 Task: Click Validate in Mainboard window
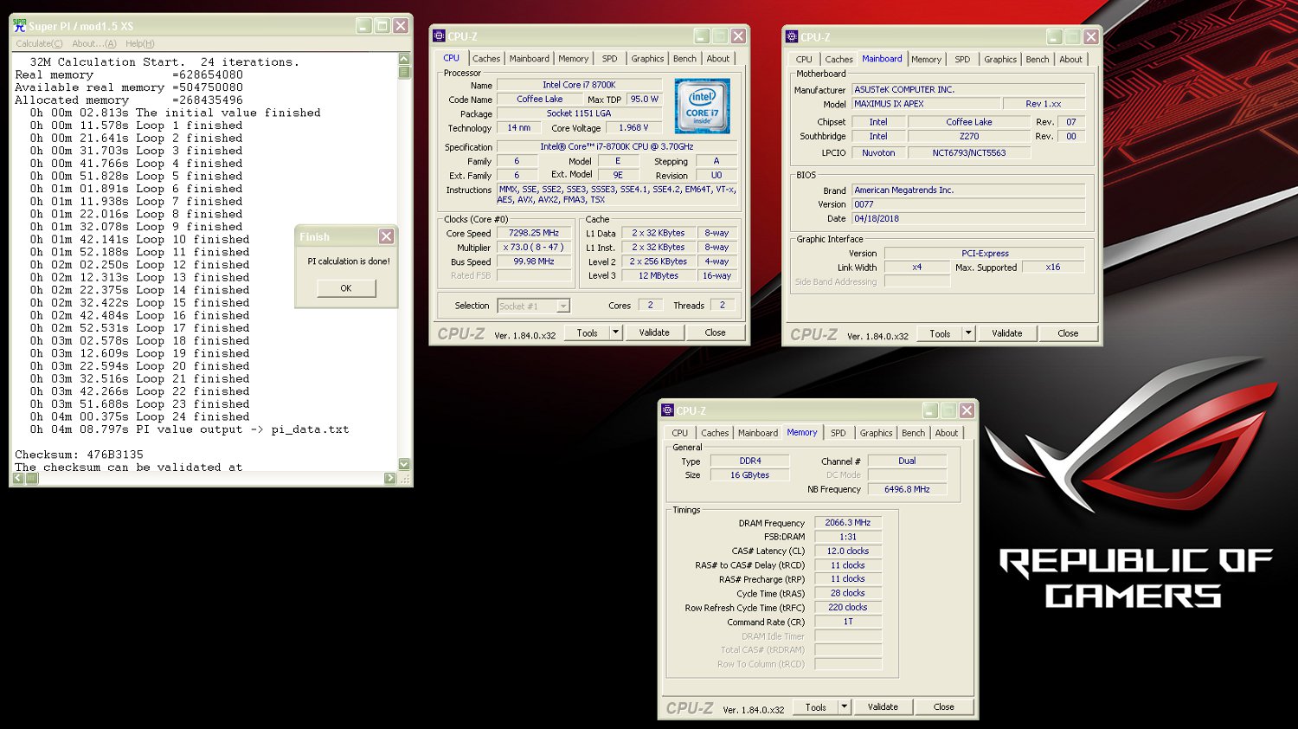(1007, 333)
